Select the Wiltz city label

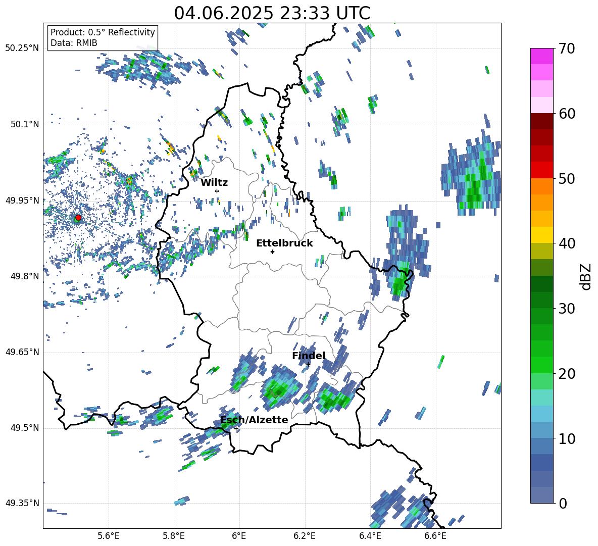tap(214, 183)
